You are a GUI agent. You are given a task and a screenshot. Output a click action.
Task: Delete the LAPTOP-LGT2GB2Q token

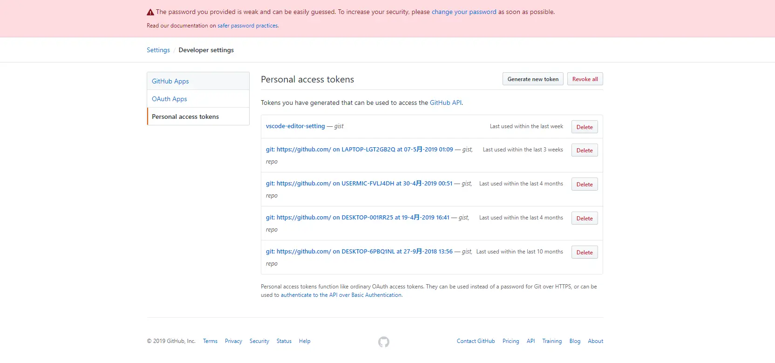coord(585,151)
